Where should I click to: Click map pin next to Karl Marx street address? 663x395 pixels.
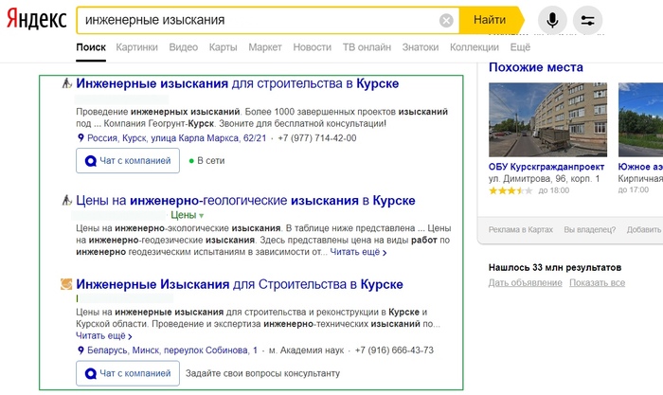coord(81,138)
